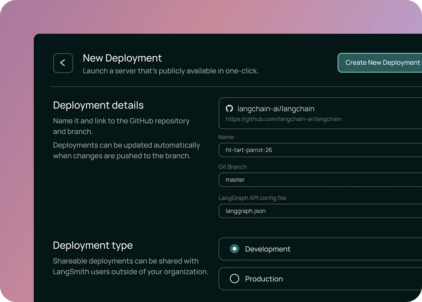422x302 pixels.
Task: Focus the Name field containing ht-tart-parrot-26
Action: [x=320, y=150]
